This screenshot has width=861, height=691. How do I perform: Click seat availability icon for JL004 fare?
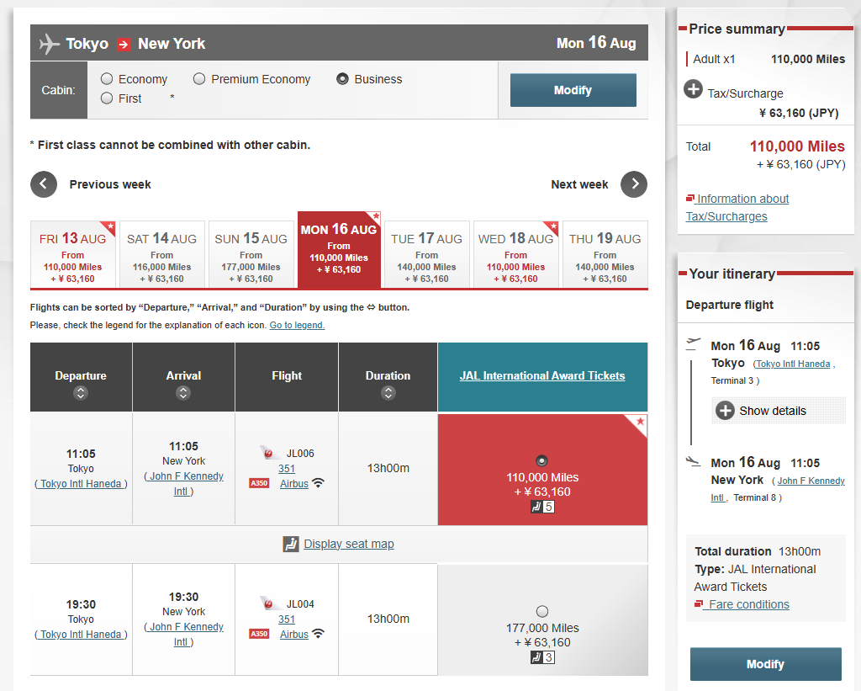tap(542, 657)
